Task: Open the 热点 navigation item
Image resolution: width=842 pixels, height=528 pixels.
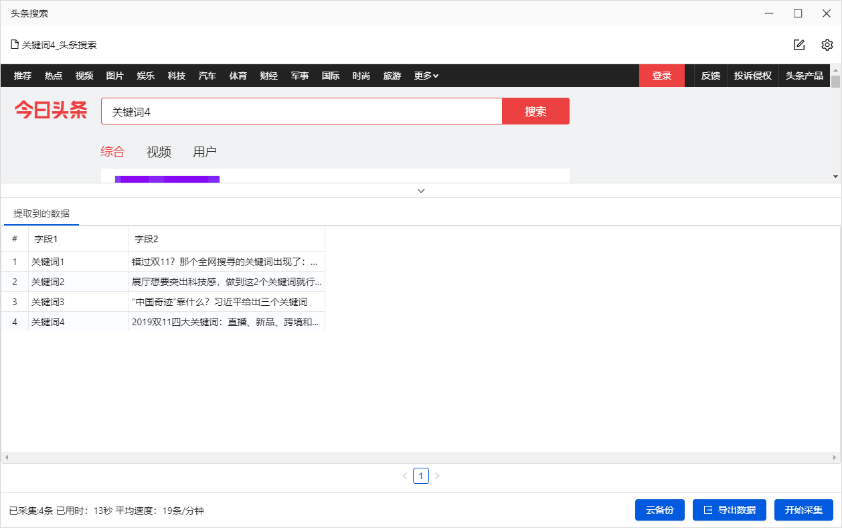Action: 54,76
